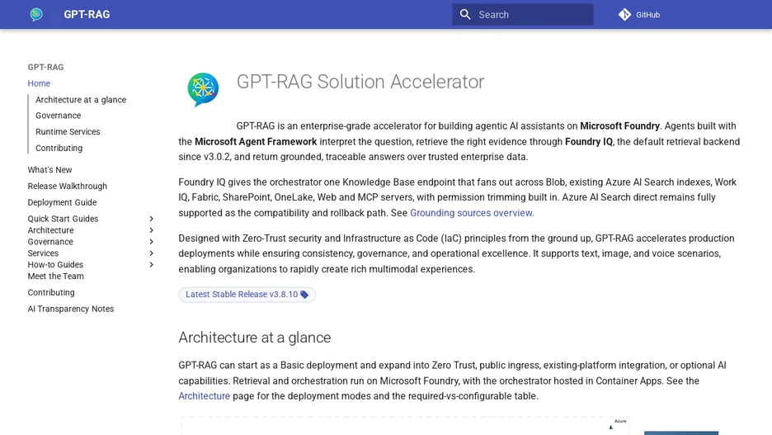The height and width of the screenshot is (435, 772).
Task: Follow the Architecture link in the paragraph
Action: click(204, 396)
